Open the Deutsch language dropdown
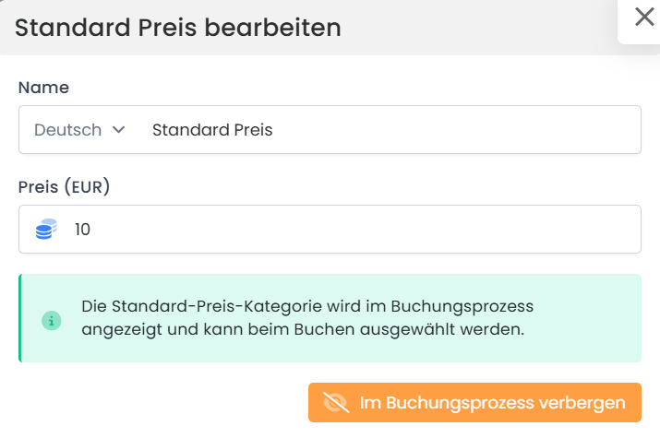 (78, 130)
